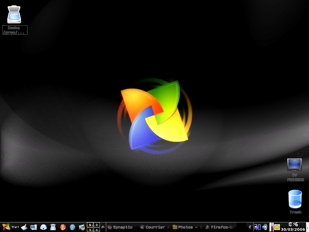Click the igloo home icon in panel
The image size is (309, 232).
point(43,227)
